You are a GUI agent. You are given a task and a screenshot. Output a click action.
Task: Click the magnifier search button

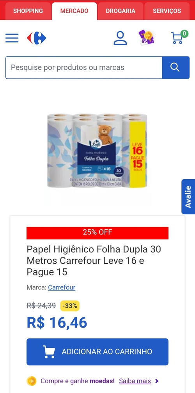[x=175, y=67]
